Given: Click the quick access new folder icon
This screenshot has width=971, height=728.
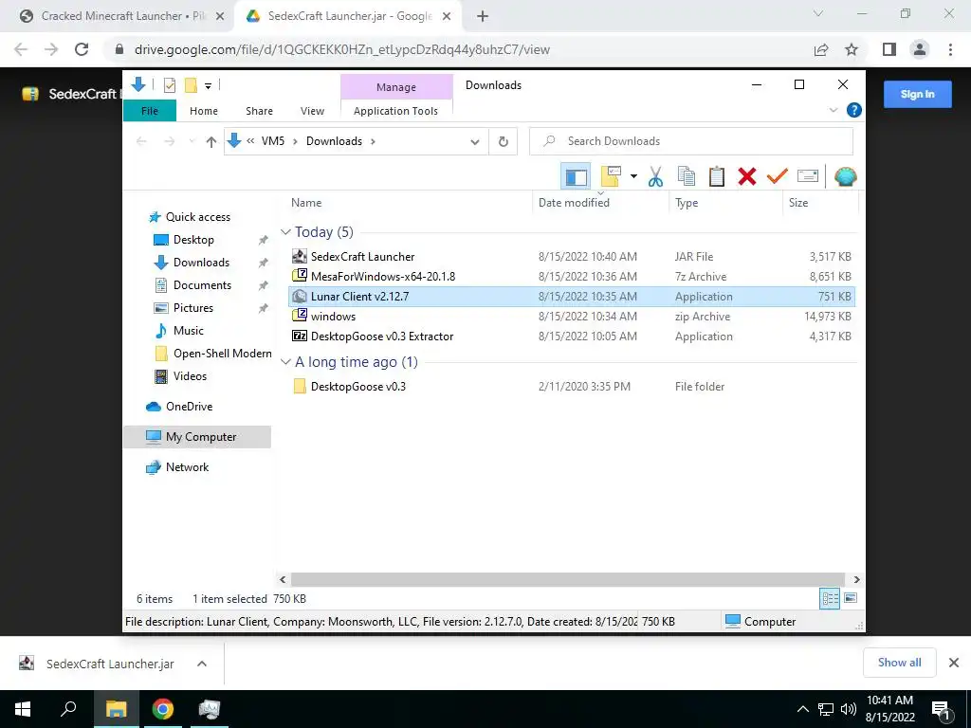Looking at the screenshot, I should 191,85.
